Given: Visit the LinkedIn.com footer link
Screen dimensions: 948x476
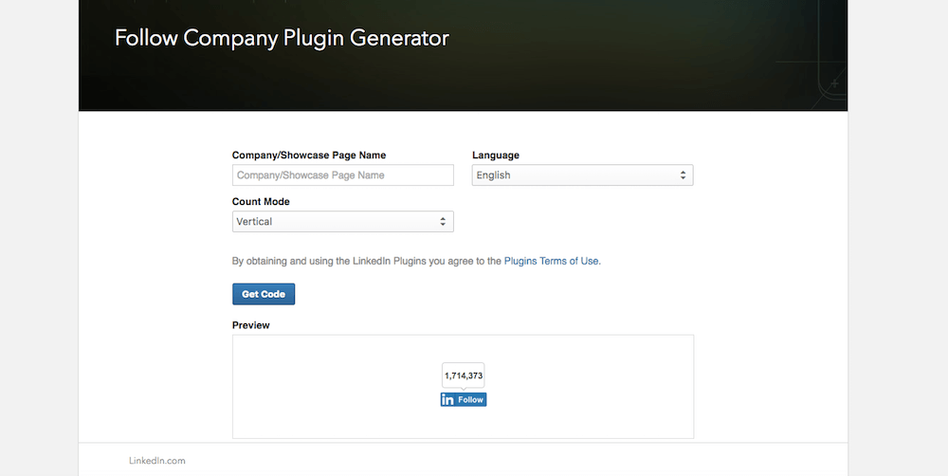Looking at the screenshot, I should pyautogui.click(x=157, y=461).
